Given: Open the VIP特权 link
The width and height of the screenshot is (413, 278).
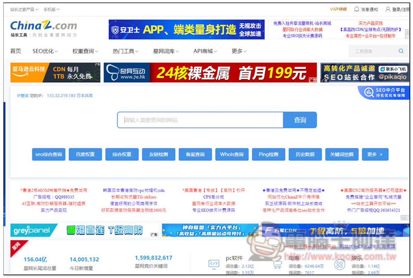Looking at the screenshot, I should pos(338,9).
